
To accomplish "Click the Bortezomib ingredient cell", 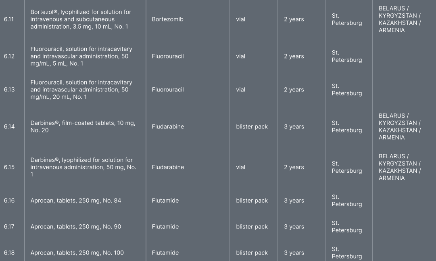I will 167,19.
